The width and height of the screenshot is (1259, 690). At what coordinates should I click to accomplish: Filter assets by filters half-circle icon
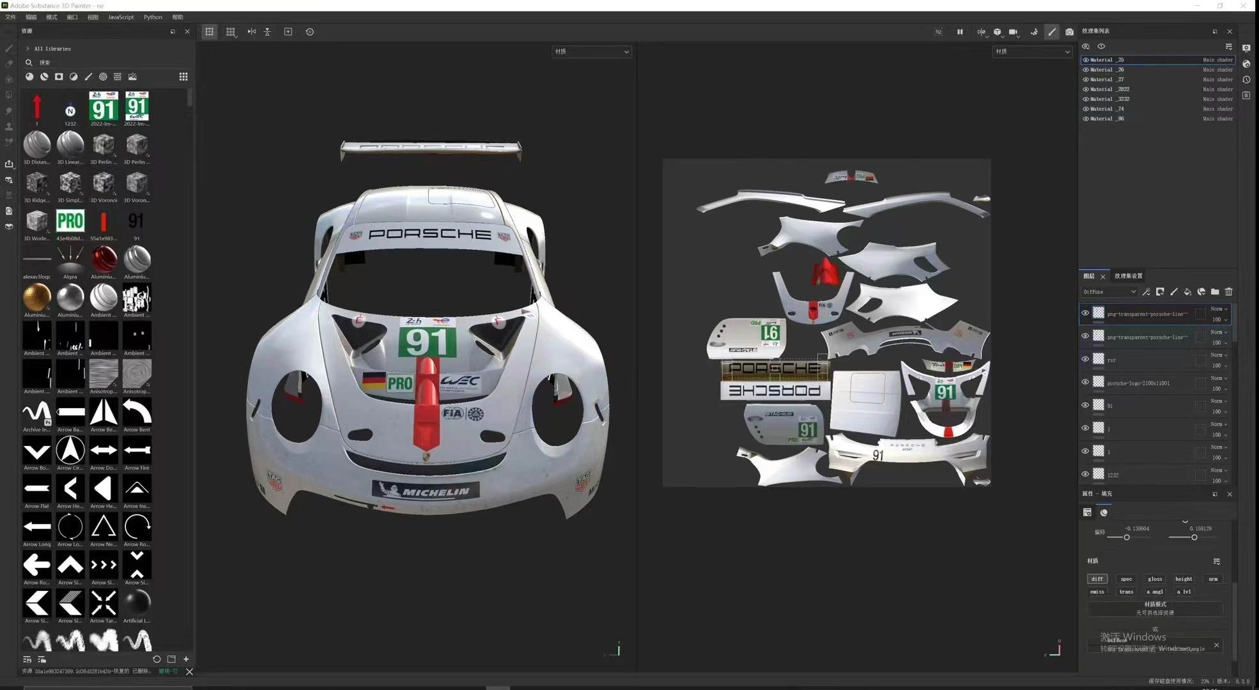[73, 77]
